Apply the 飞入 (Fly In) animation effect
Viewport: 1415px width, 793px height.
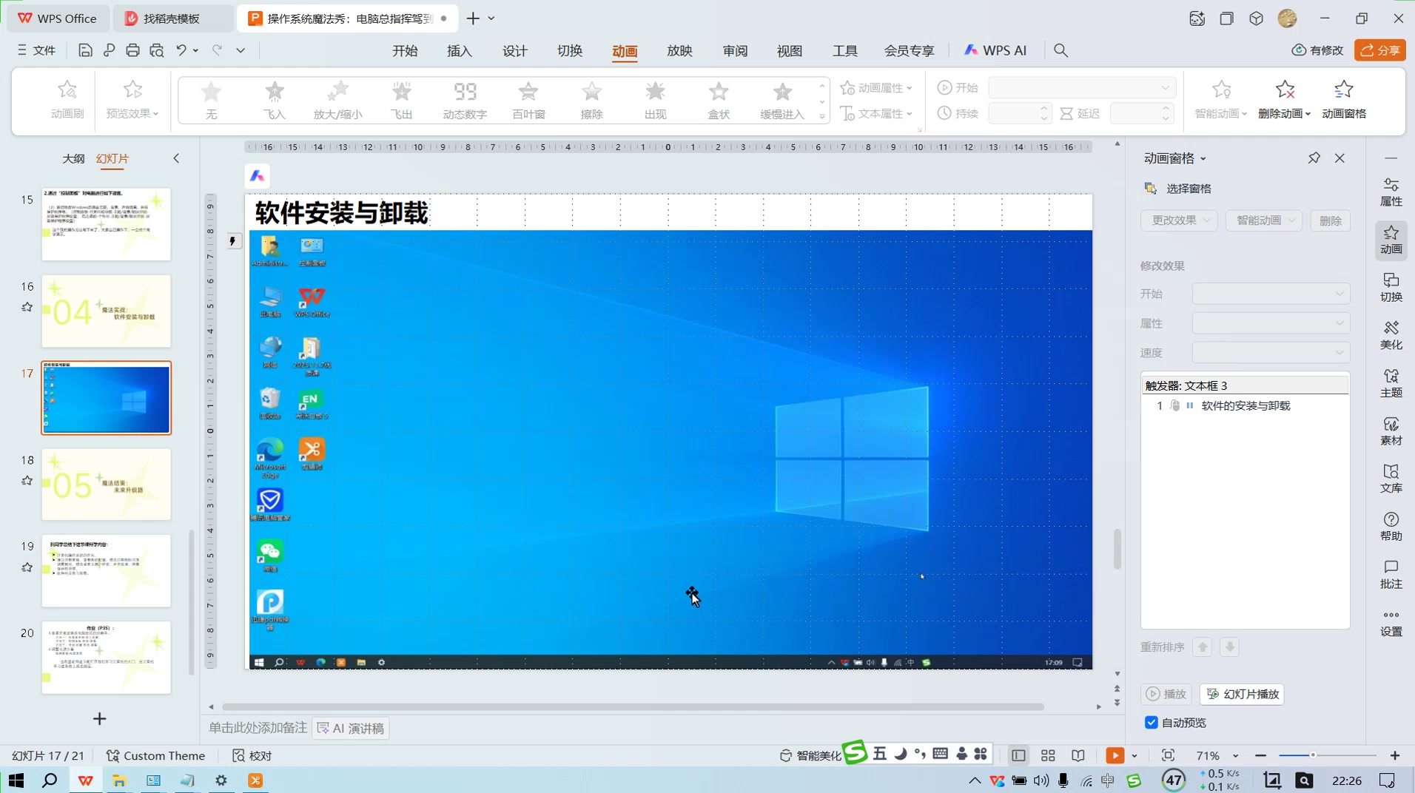[x=273, y=100]
